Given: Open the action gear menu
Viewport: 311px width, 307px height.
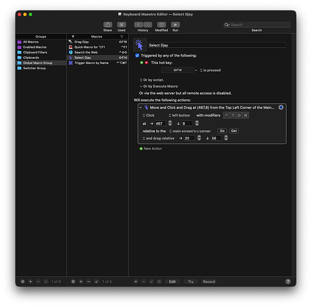Looking at the screenshot, I should 281,107.
